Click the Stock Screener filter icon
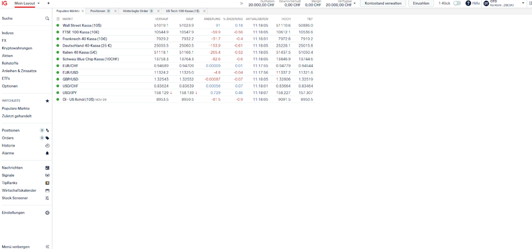Image resolution: width=532 pixels, height=249 pixels. pyautogui.click(x=47, y=198)
